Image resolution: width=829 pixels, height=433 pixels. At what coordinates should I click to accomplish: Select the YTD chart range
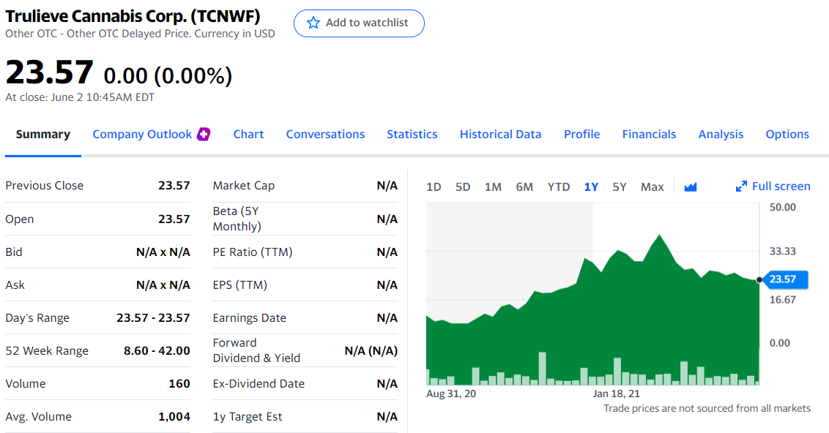coord(558,187)
